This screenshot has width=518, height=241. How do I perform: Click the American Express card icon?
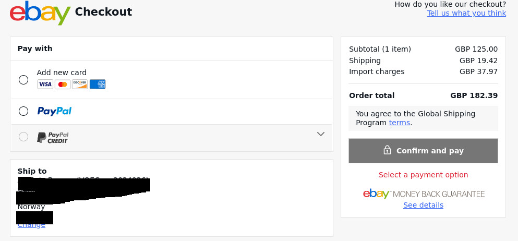[x=98, y=85]
